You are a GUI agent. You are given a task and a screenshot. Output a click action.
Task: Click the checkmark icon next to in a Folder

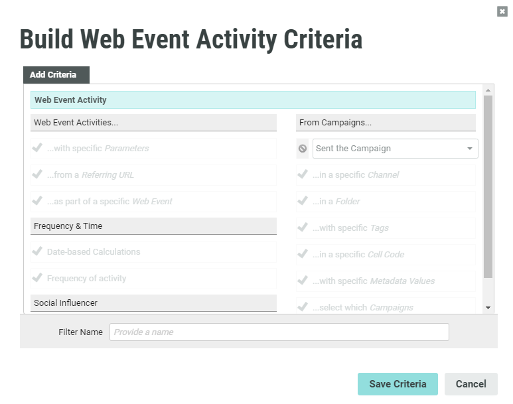pos(303,201)
